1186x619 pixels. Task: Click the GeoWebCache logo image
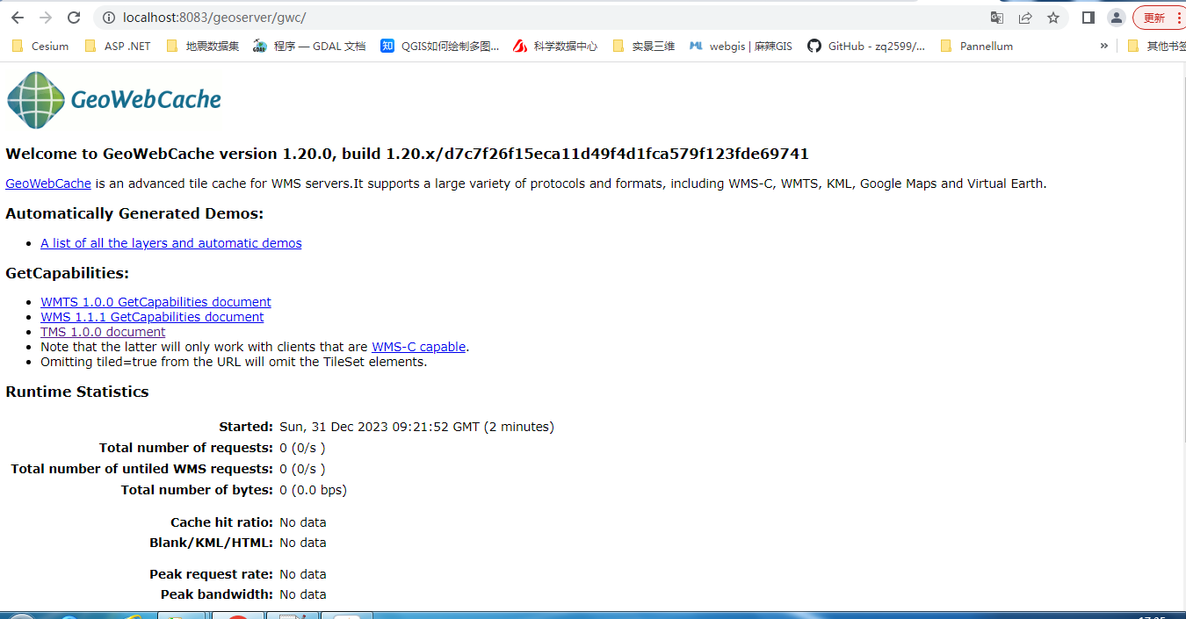click(x=114, y=100)
